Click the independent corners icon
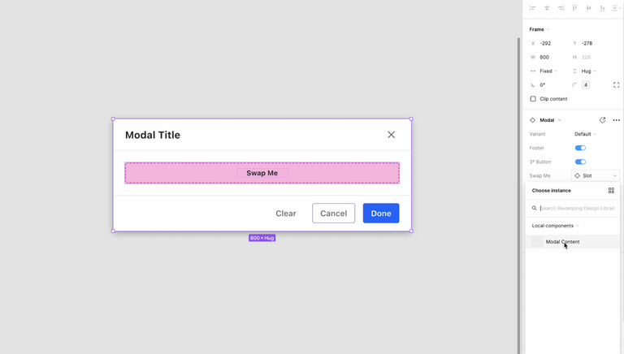Screen dimensions: 624x354 616,84
